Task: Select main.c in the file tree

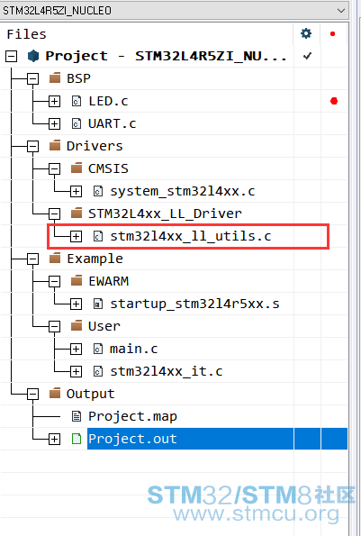Action: [x=133, y=349]
